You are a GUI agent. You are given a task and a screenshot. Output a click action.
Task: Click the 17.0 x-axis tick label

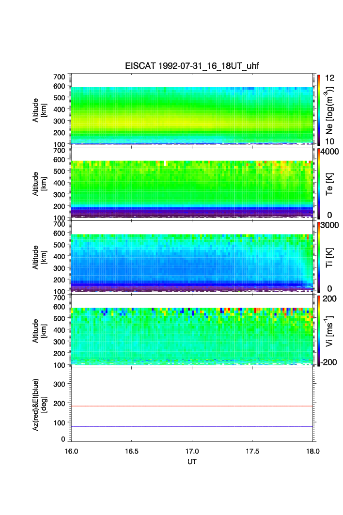tap(192, 451)
